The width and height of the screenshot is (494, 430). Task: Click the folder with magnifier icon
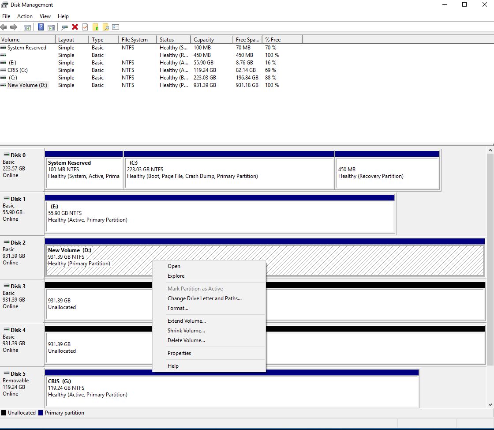pos(106,27)
